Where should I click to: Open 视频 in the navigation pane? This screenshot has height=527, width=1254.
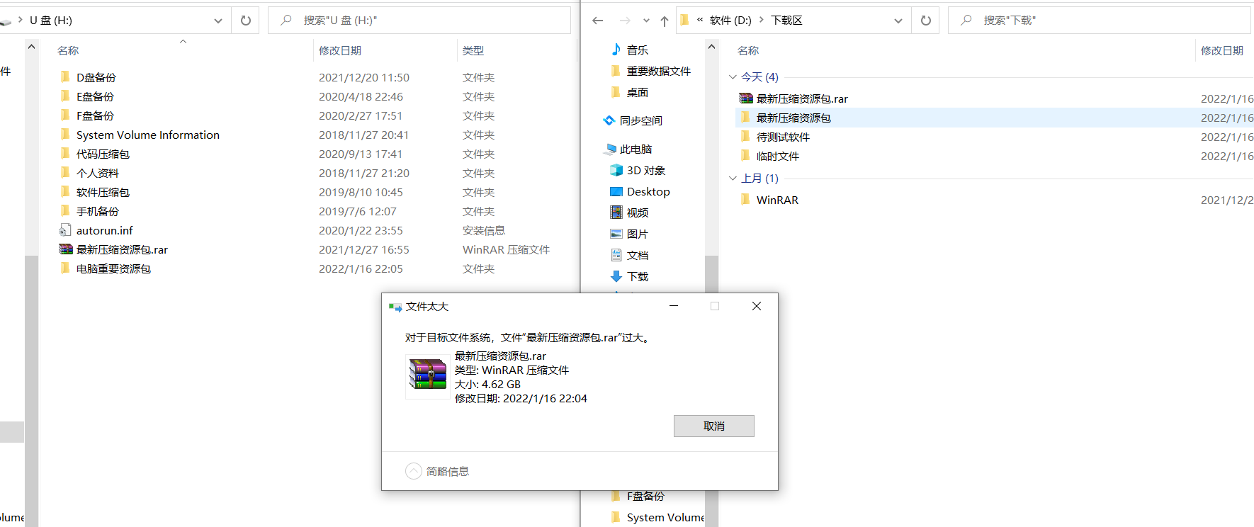638,212
